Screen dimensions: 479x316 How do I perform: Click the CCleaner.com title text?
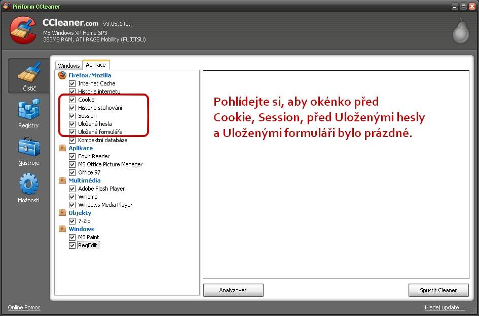(70, 22)
